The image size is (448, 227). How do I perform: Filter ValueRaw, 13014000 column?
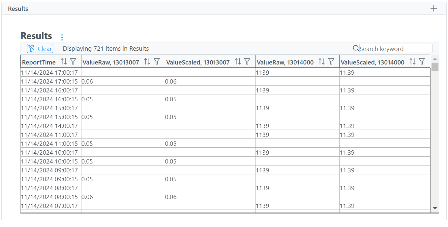point(331,62)
